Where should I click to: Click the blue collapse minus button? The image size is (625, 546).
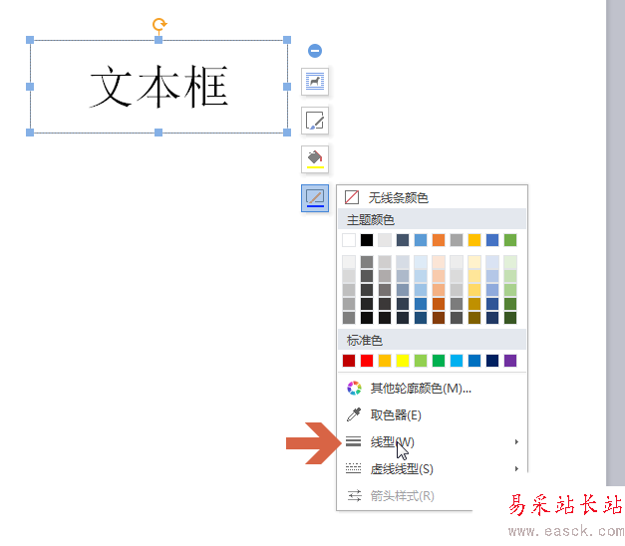coord(315,51)
